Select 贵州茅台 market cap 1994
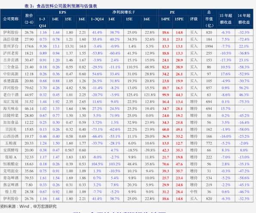256x213 pixels. (209, 46)
